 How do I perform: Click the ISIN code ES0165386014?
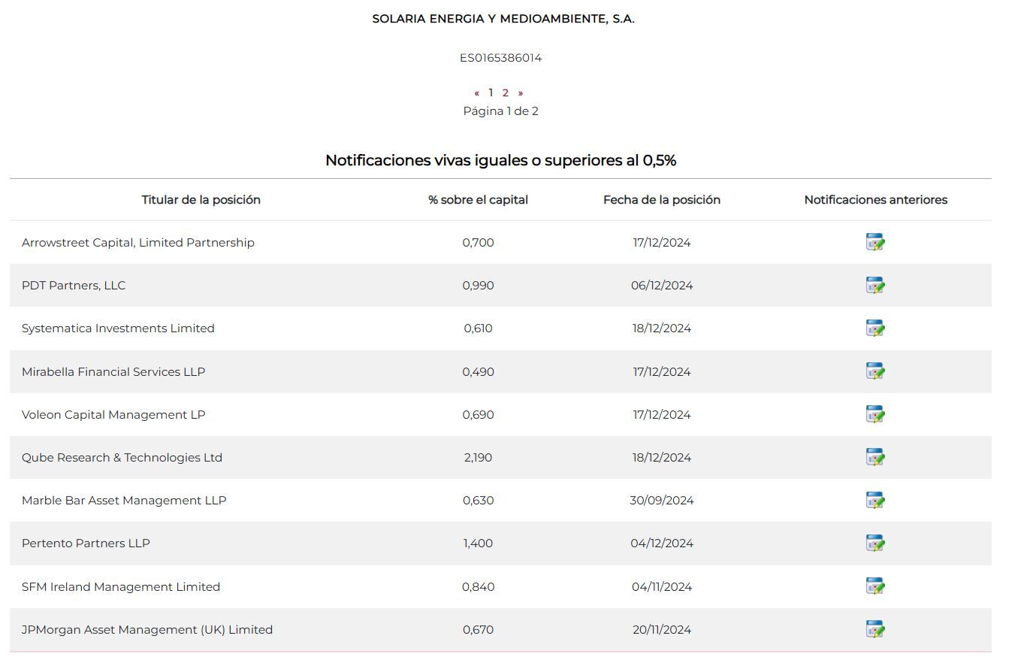500,58
